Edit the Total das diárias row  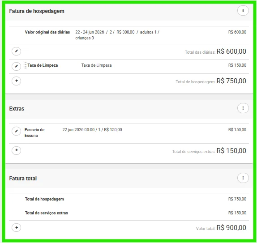17,51
